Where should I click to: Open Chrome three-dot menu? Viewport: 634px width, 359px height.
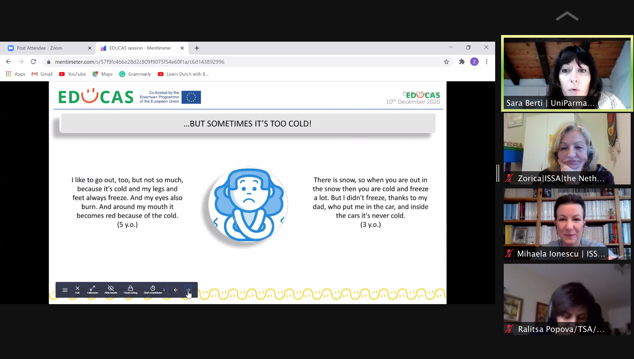pyautogui.click(x=487, y=62)
